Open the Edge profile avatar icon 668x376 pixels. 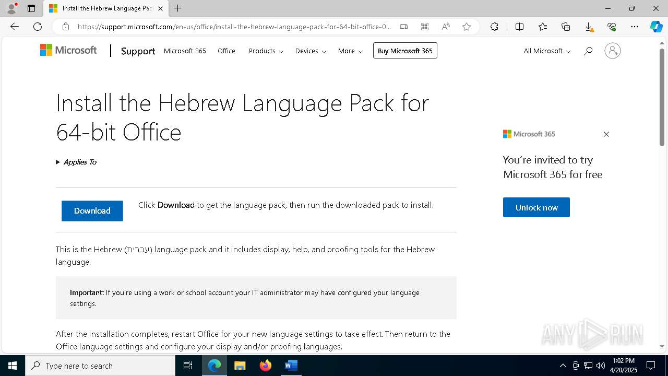11,8
